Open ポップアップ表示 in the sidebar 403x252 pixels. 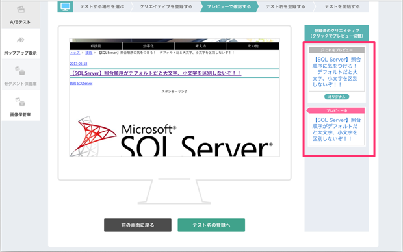click(20, 44)
